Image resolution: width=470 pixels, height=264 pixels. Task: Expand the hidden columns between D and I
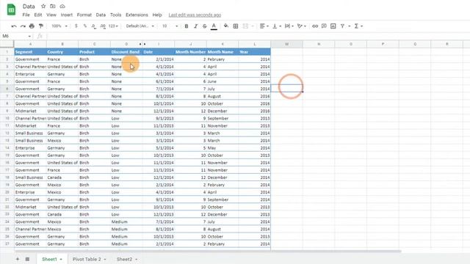tap(142, 44)
